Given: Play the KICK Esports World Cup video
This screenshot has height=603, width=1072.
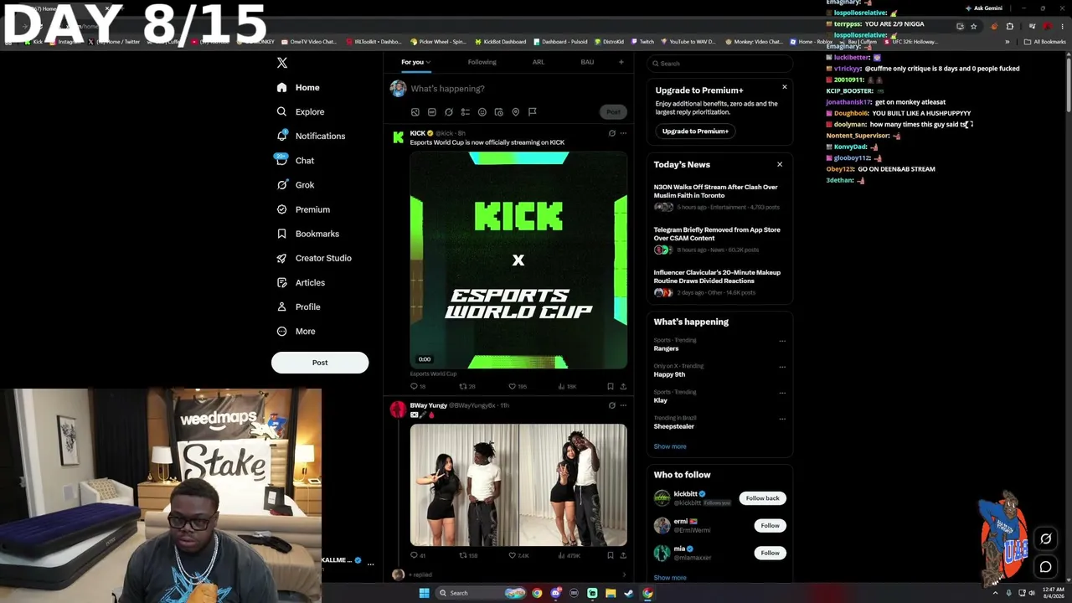Looking at the screenshot, I should coord(518,260).
